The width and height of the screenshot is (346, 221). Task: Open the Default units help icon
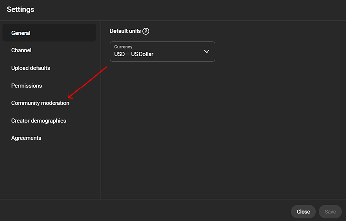[146, 31]
